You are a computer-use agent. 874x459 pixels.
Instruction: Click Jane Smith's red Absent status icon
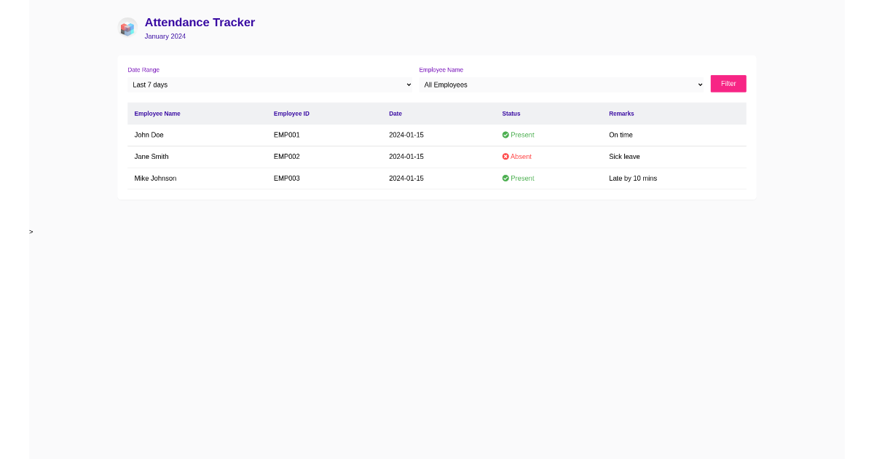pos(505,156)
